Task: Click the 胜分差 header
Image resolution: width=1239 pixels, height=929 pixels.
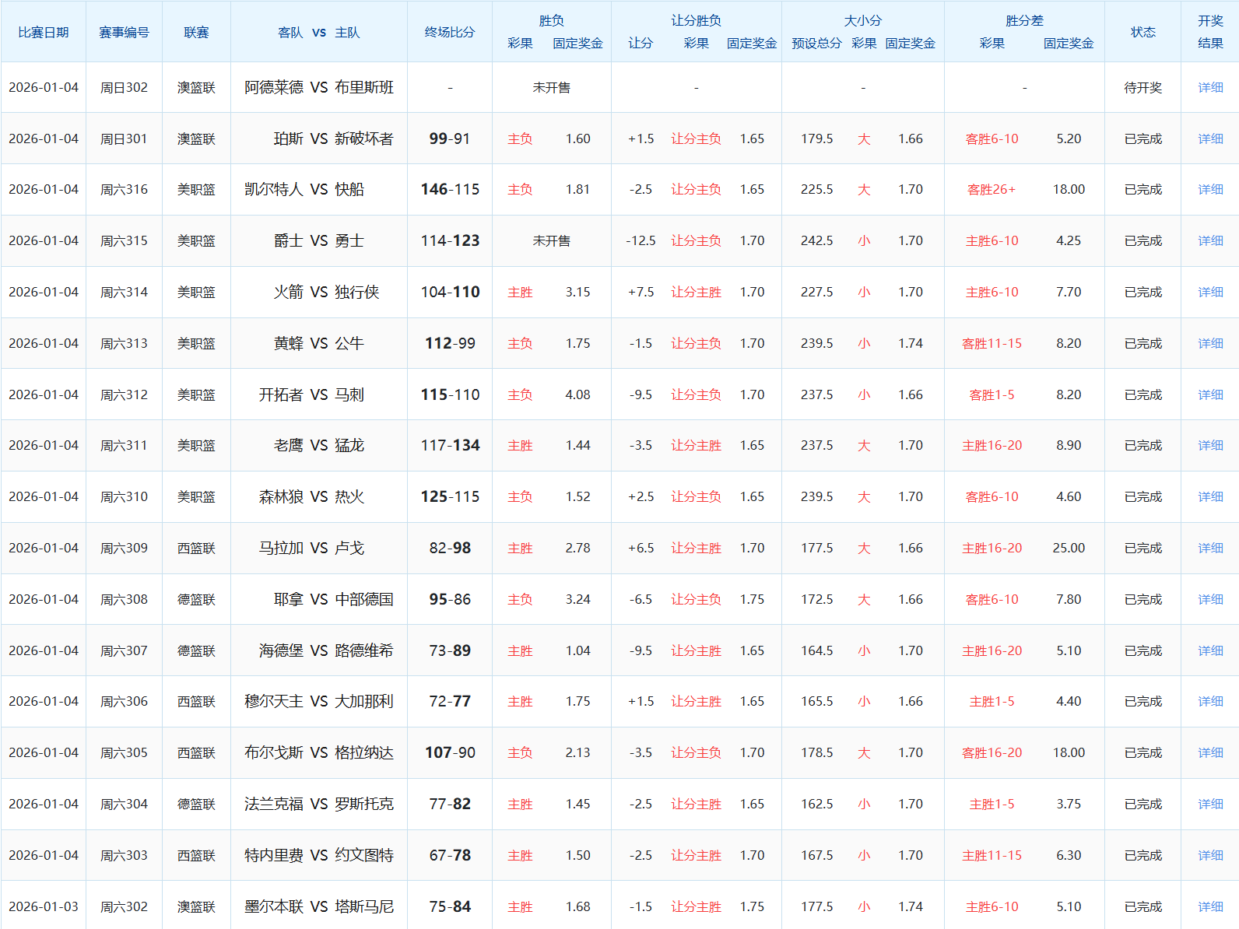Action: (x=1024, y=21)
